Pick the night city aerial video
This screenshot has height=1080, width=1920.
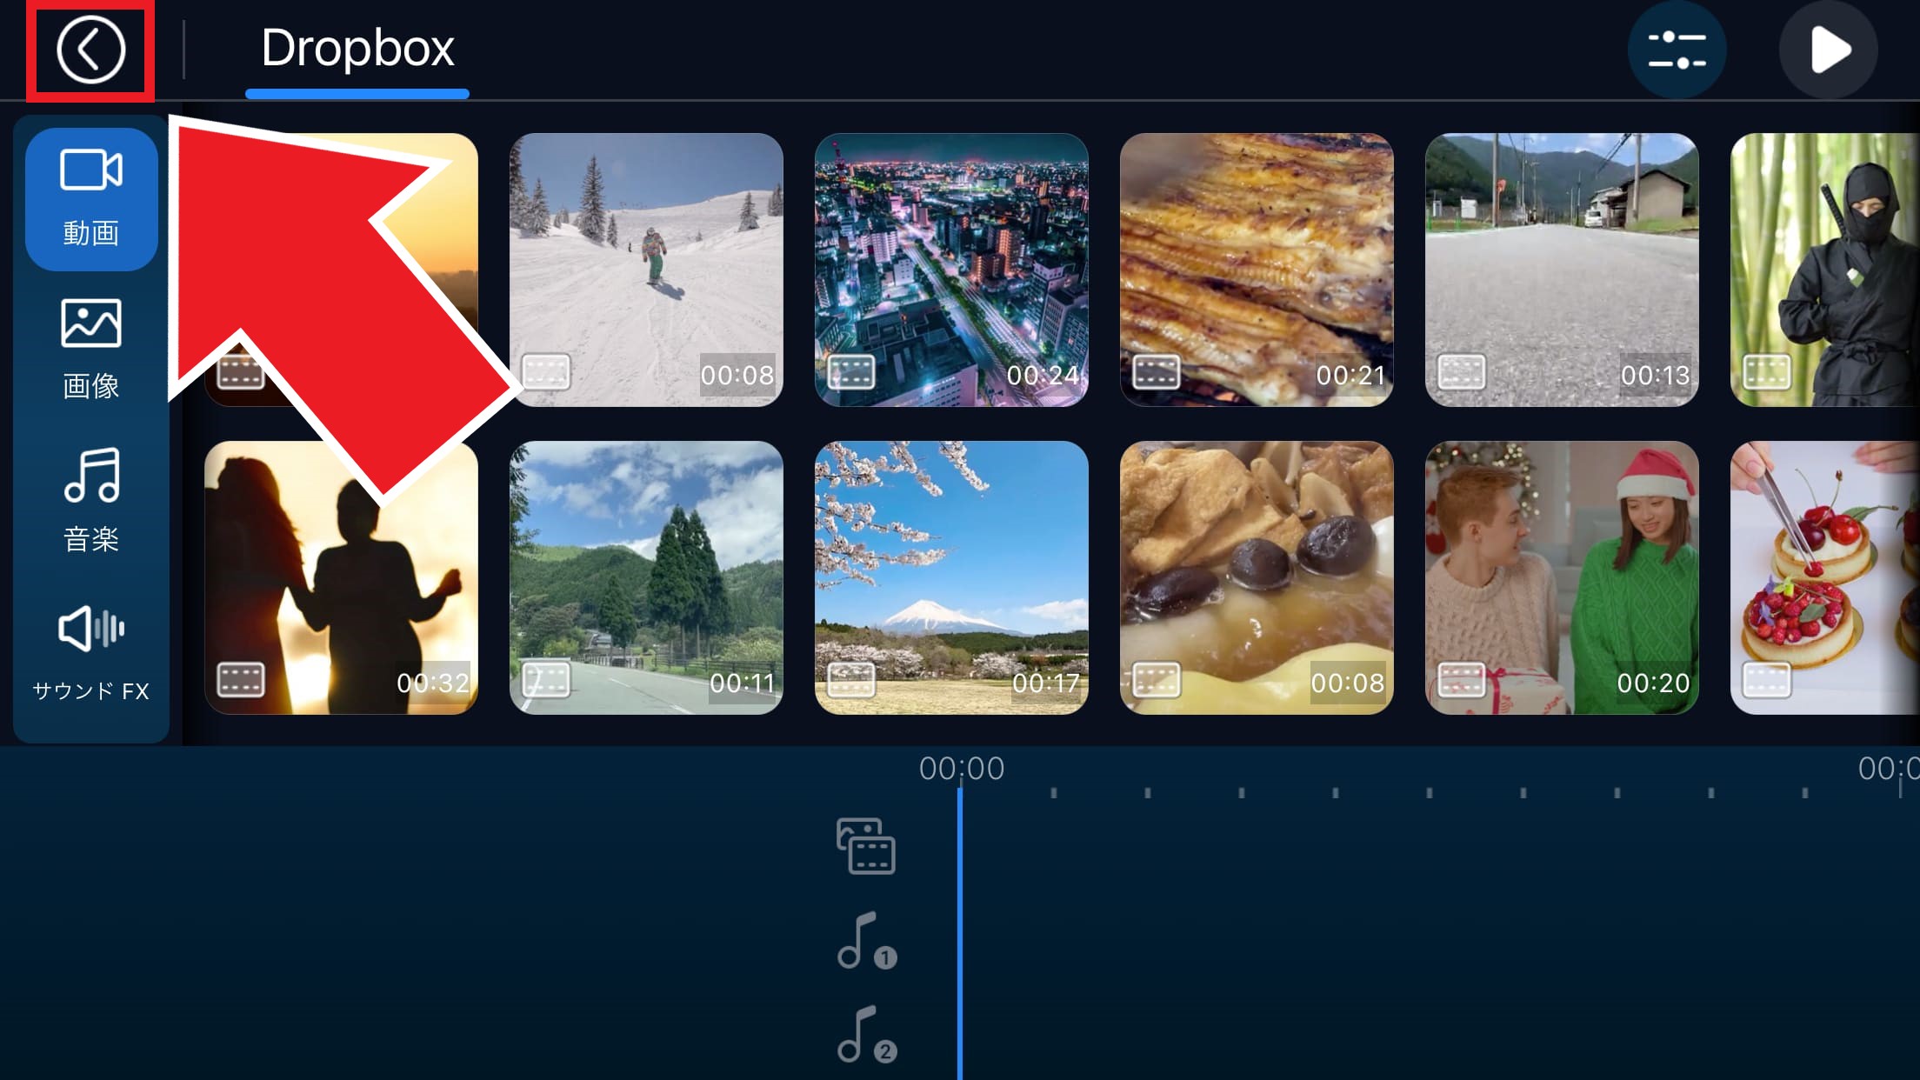951,270
